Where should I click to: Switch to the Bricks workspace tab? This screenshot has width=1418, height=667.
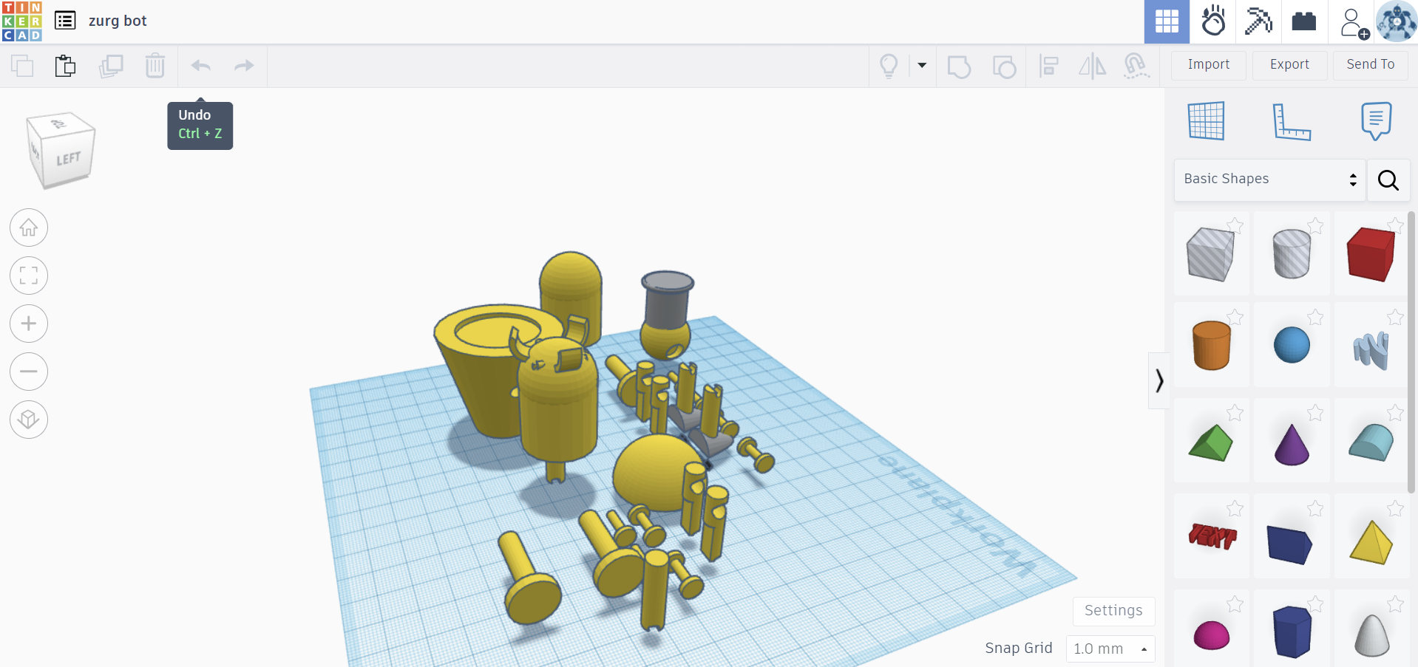tap(1303, 21)
